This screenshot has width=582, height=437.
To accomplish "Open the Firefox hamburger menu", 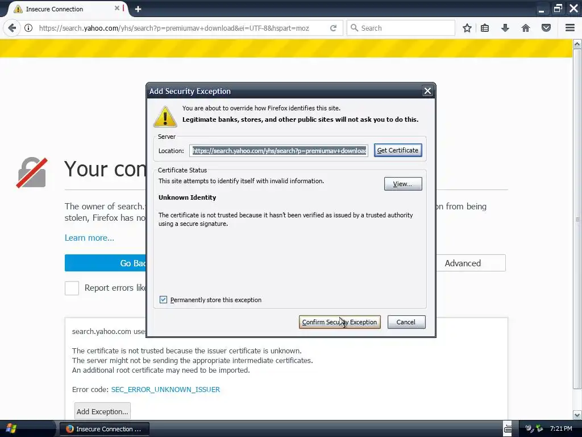I will pos(570,28).
